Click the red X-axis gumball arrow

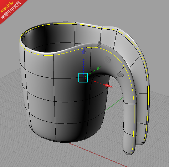point(109,86)
